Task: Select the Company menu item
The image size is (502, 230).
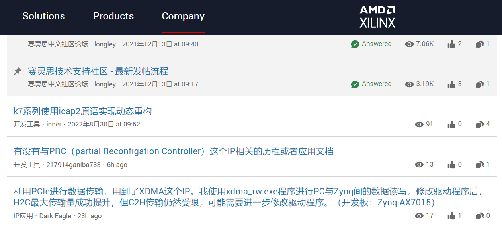Action: coord(183,16)
